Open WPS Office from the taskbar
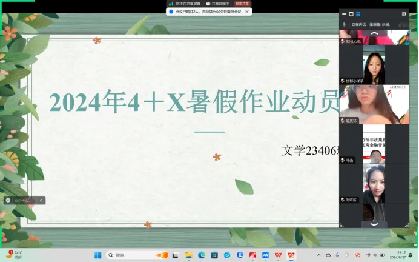Viewport: 419px width, 262px height. tap(291, 255)
